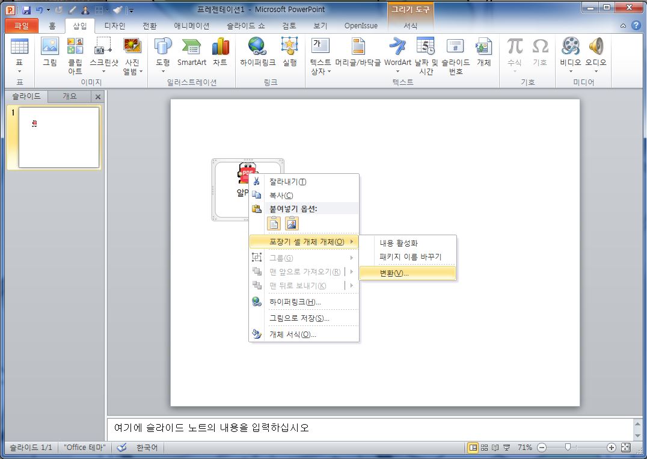Insert a 차트 chart
647x459 pixels.
pos(220,52)
